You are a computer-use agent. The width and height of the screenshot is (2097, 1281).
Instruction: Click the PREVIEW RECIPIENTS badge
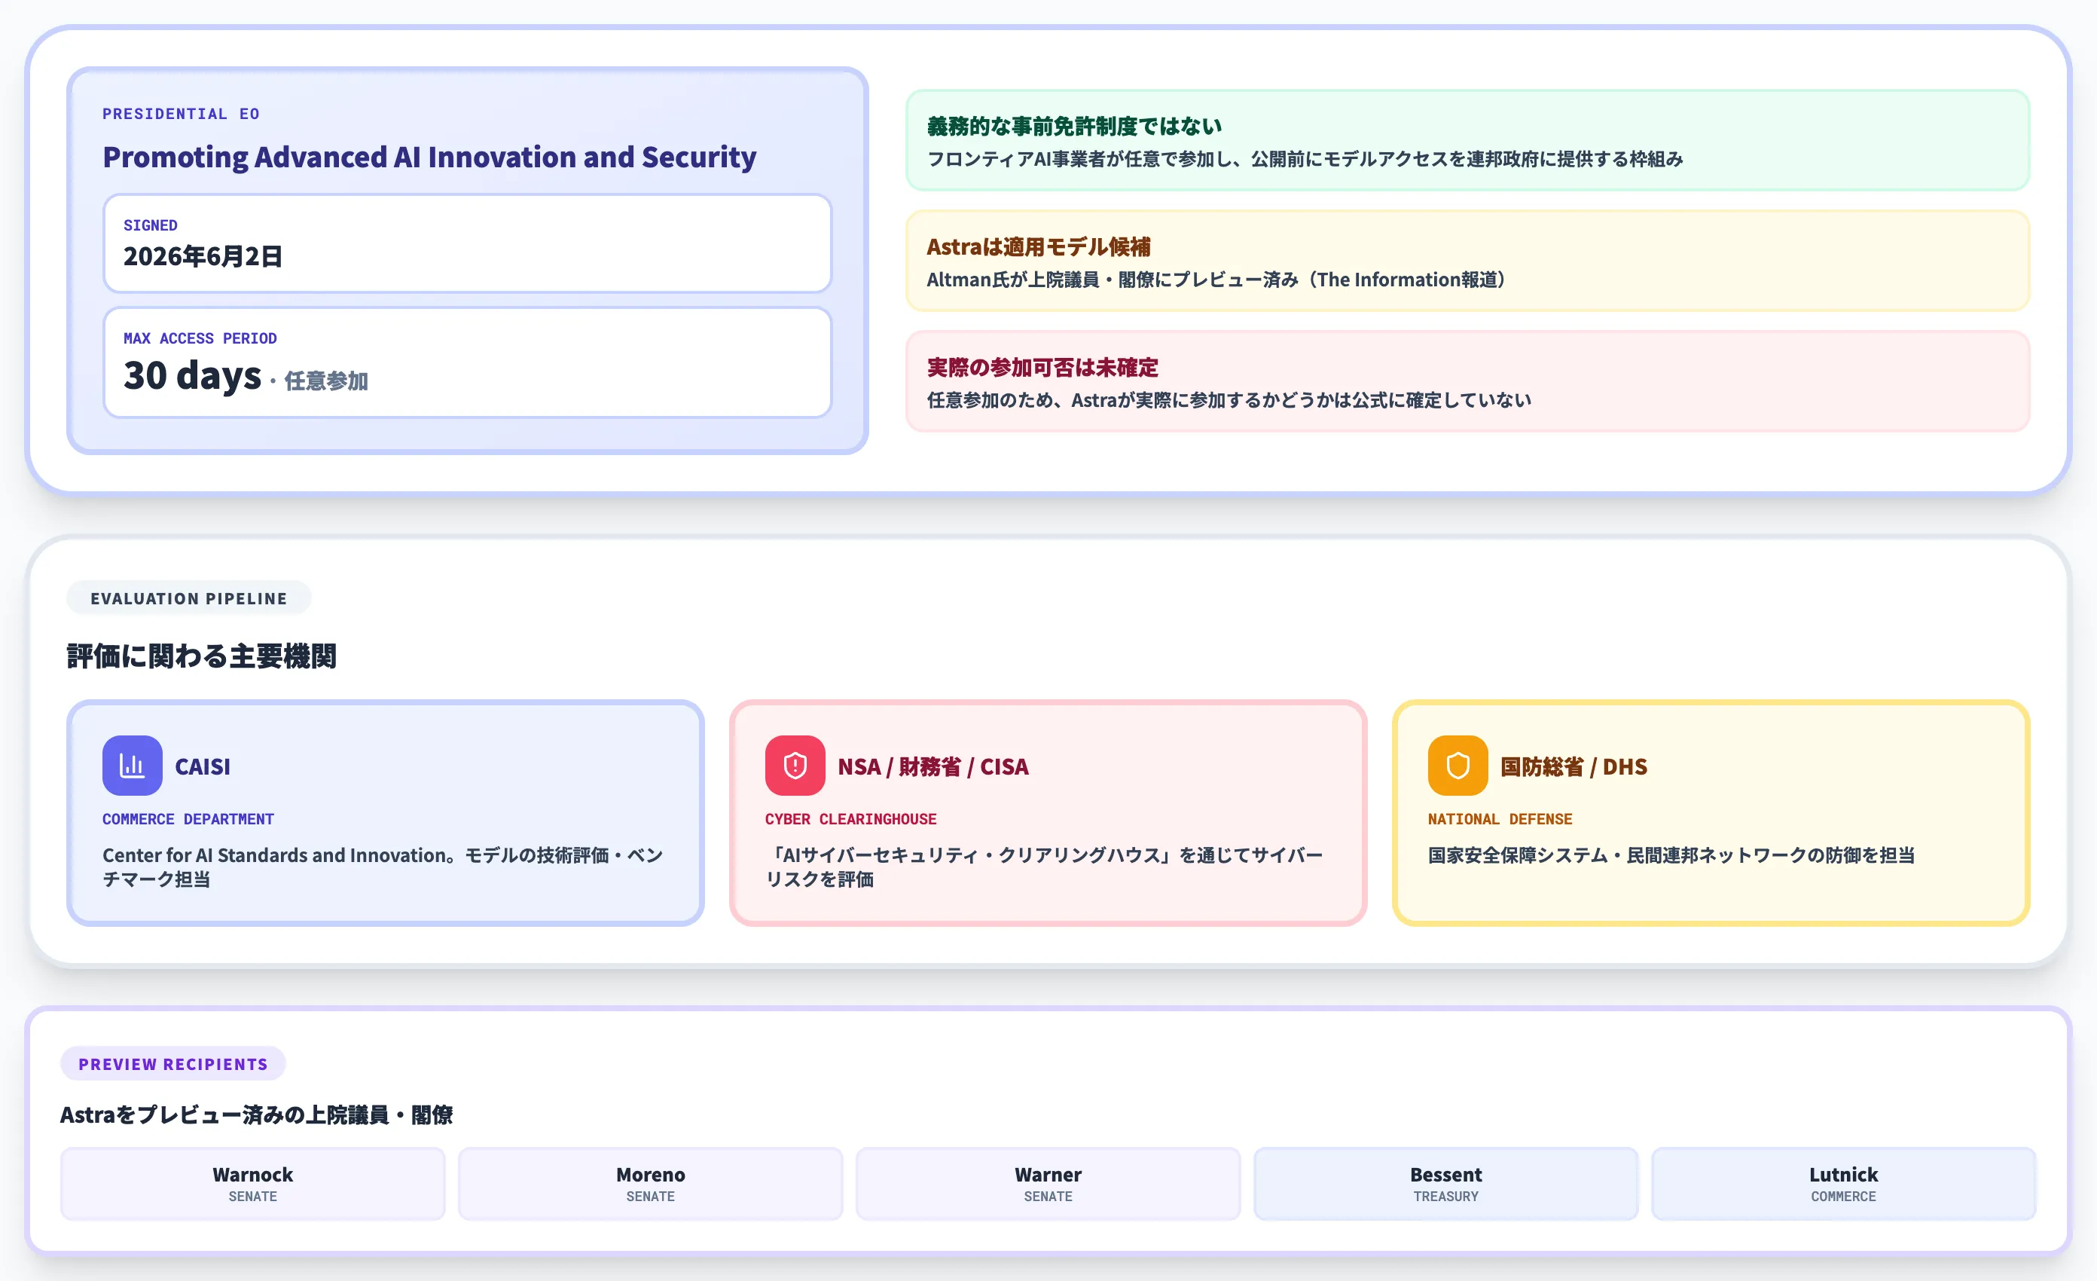[172, 1063]
